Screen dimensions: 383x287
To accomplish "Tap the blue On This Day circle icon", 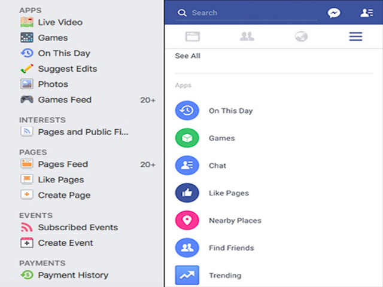I will [187, 111].
